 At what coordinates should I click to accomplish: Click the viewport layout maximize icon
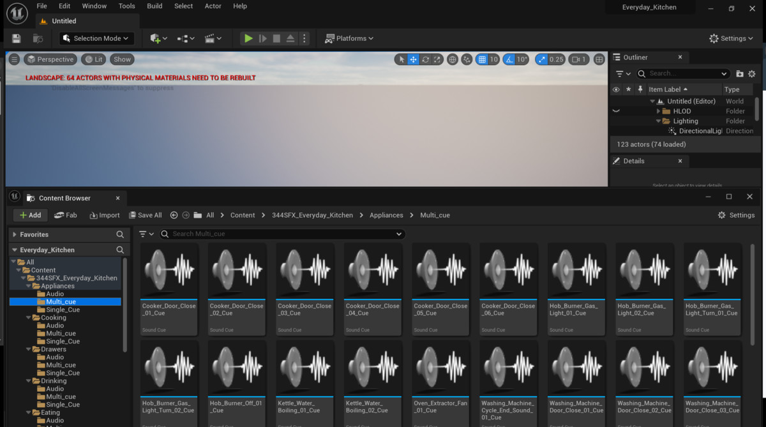point(599,59)
